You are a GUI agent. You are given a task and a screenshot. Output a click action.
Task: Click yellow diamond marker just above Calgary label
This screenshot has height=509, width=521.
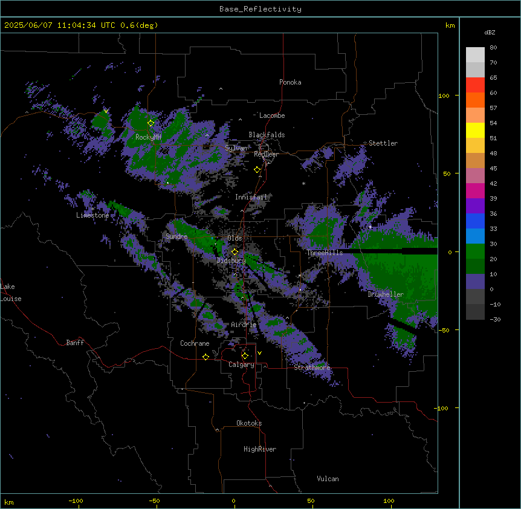pyautogui.click(x=245, y=356)
